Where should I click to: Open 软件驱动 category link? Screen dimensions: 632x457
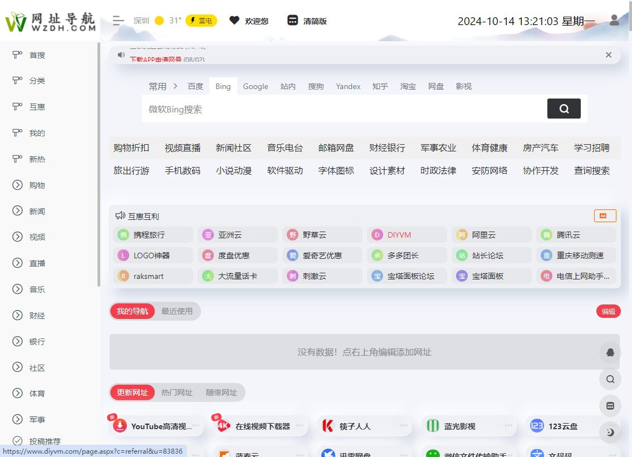coord(285,170)
